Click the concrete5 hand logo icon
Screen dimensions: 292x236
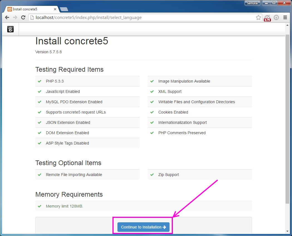[10, 29]
